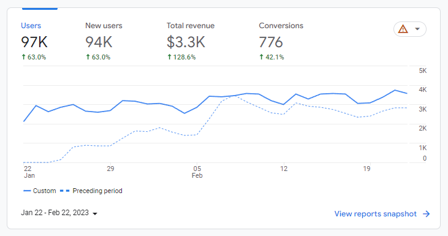448x236 pixels.
Task: Expand the data quality dropdown arrow
Action: (x=417, y=29)
